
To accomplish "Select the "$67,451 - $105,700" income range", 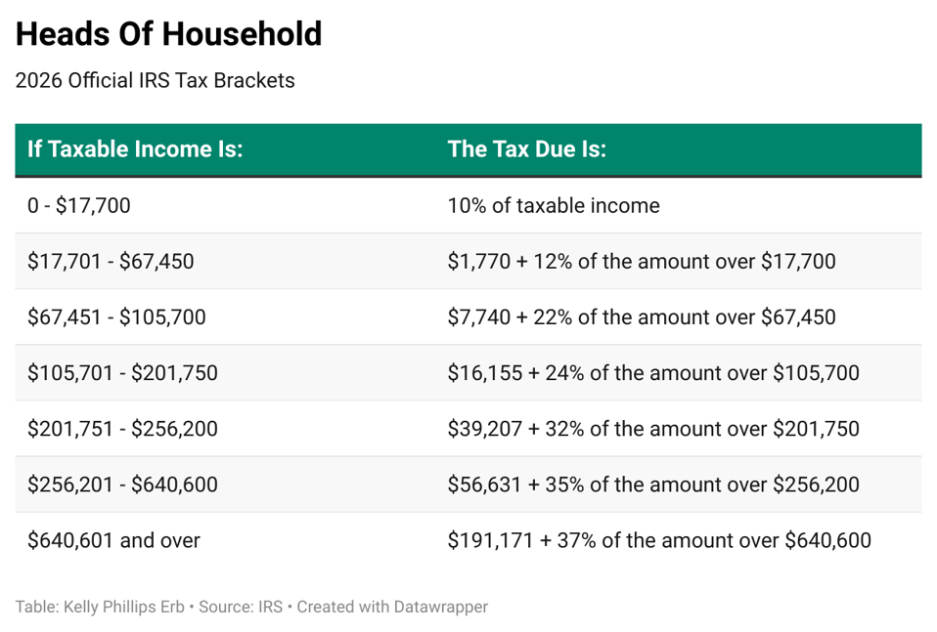I will [x=116, y=316].
